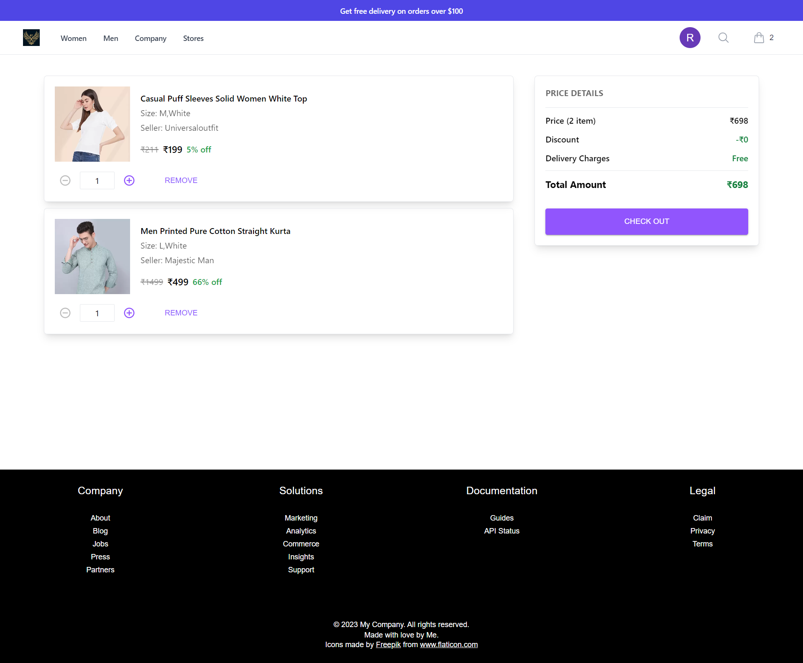Click the Kurta product thumbnail image
Viewport: 803px width, 663px height.
tap(92, 256)
